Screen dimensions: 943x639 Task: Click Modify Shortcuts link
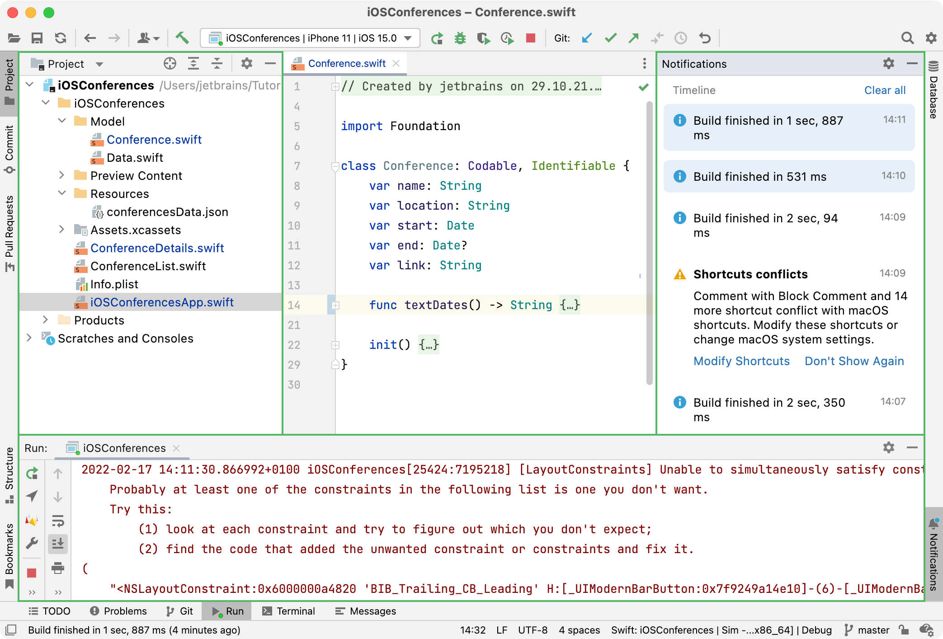(741, 361)
